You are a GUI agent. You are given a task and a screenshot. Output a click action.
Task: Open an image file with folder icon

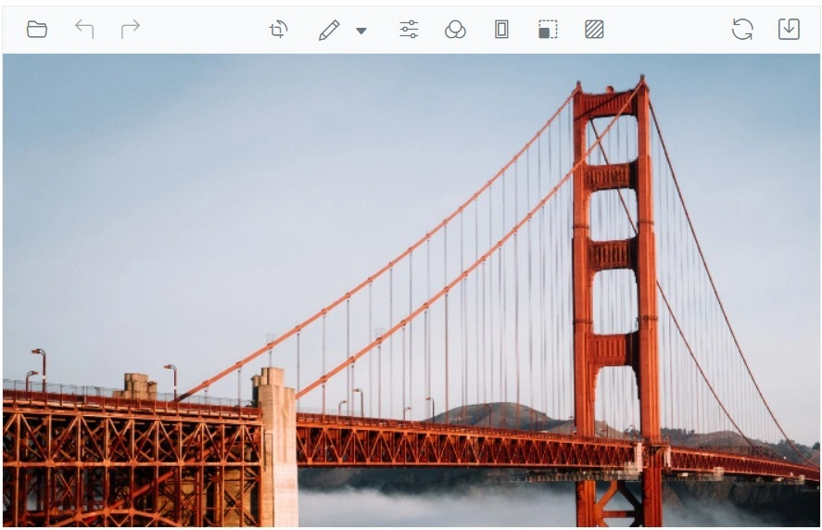pyautogui.click(x=37, y=30)
